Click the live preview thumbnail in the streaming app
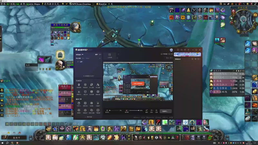Viewport: 258px width, 145px height. pyautogui.click(x=138, y=82)
